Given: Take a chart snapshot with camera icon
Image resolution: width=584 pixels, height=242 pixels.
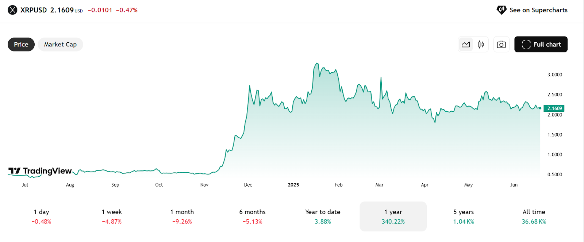Looking at the screenshot, I should pyautogui.click(x=502, y=45).
